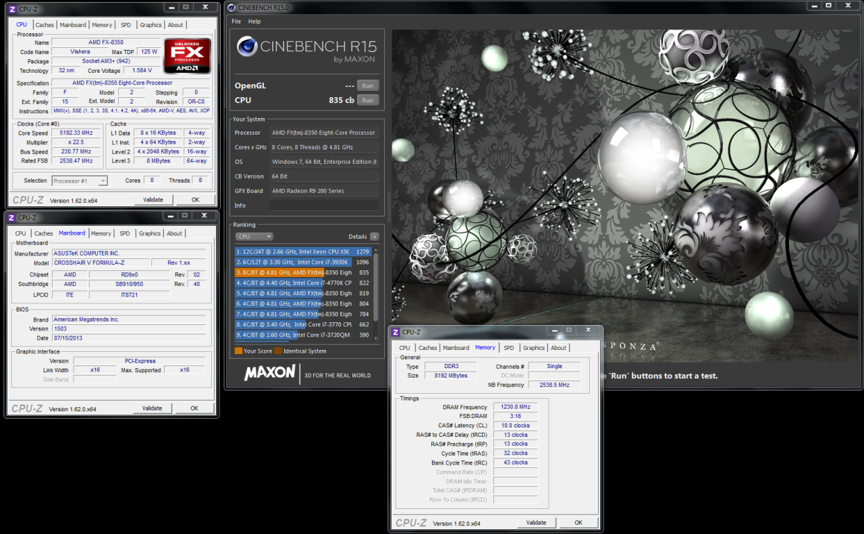
Task: Click the NB Frequency value 2538.5 MHz
Action: coord(553,385)
